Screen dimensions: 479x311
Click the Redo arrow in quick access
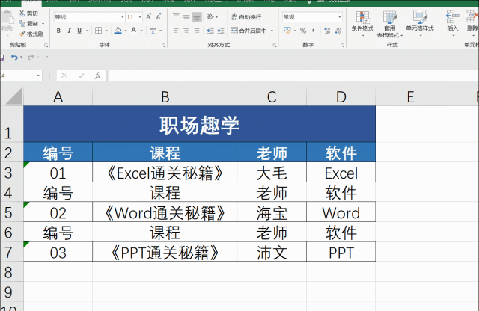[31, 57]
